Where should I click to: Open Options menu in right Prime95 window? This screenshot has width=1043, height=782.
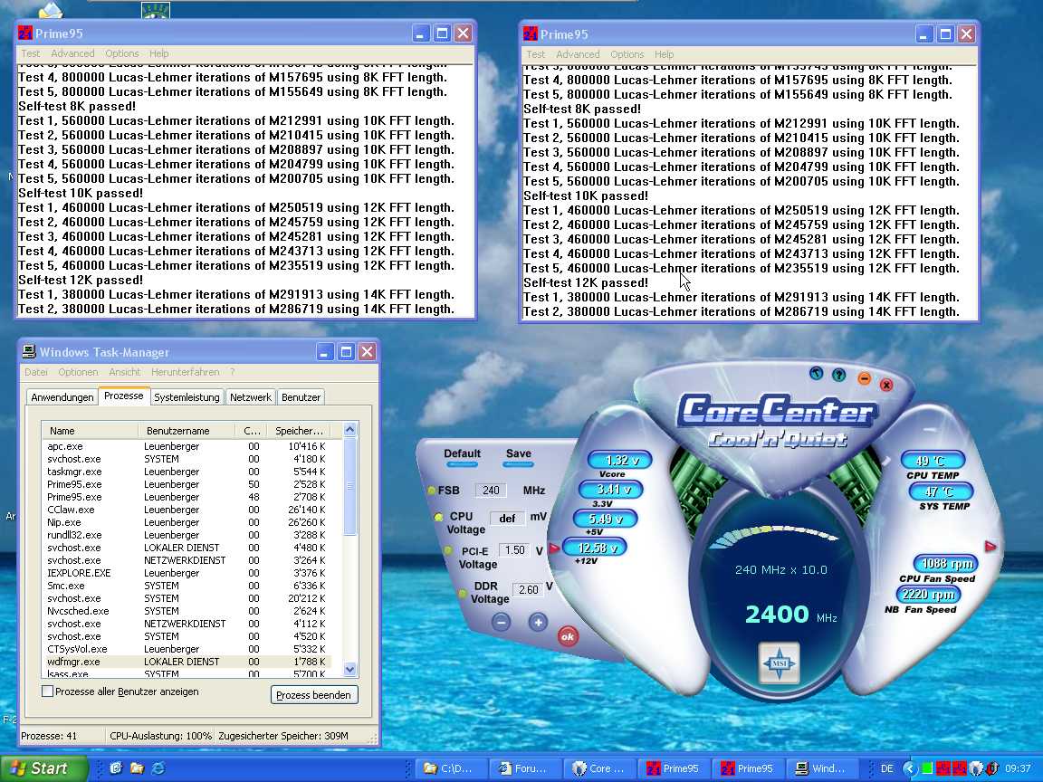627,54
